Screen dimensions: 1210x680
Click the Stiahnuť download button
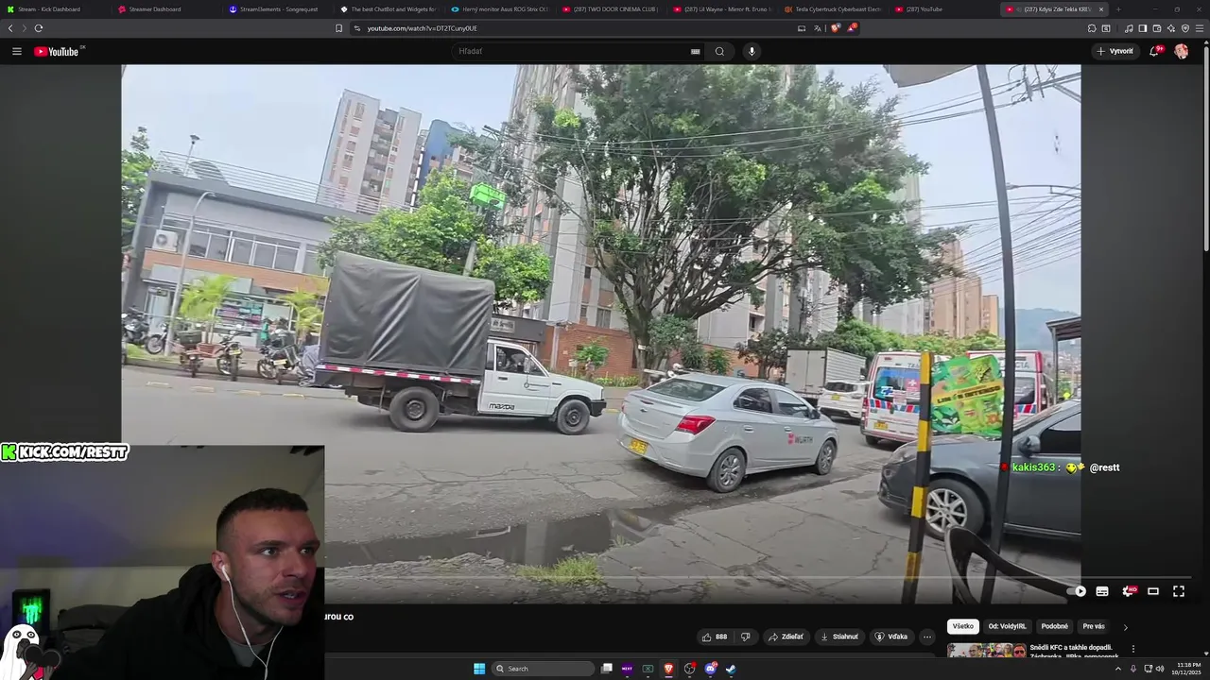839,637
